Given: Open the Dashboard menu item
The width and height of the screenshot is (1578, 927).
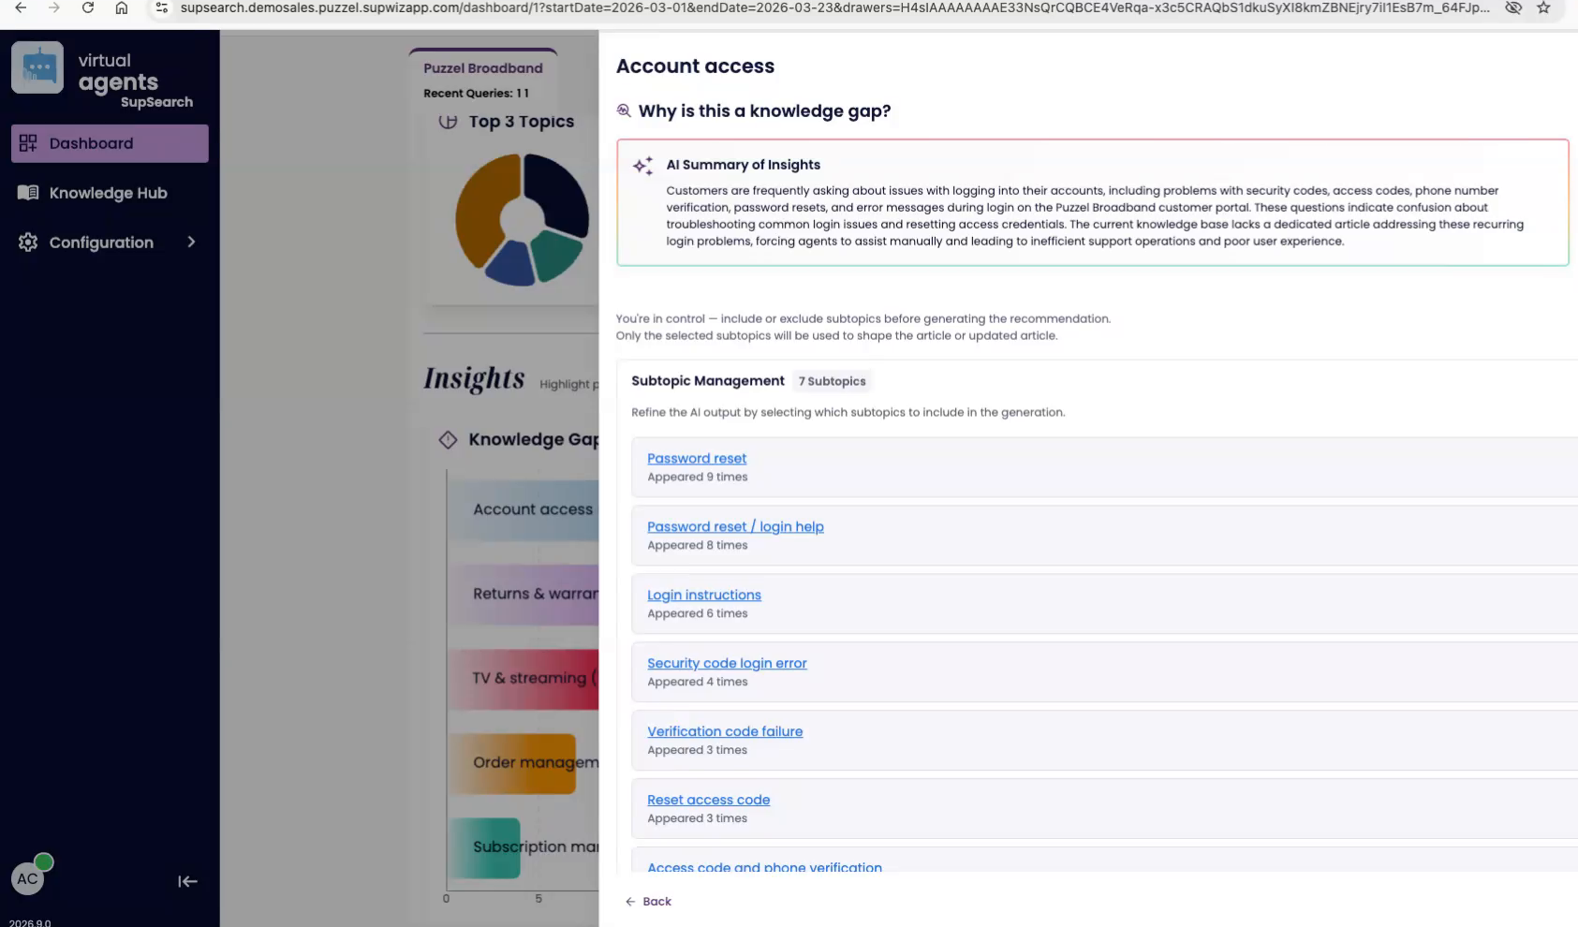Looking at the screenshot, I should pyautogui.click(x=110, y=143).
